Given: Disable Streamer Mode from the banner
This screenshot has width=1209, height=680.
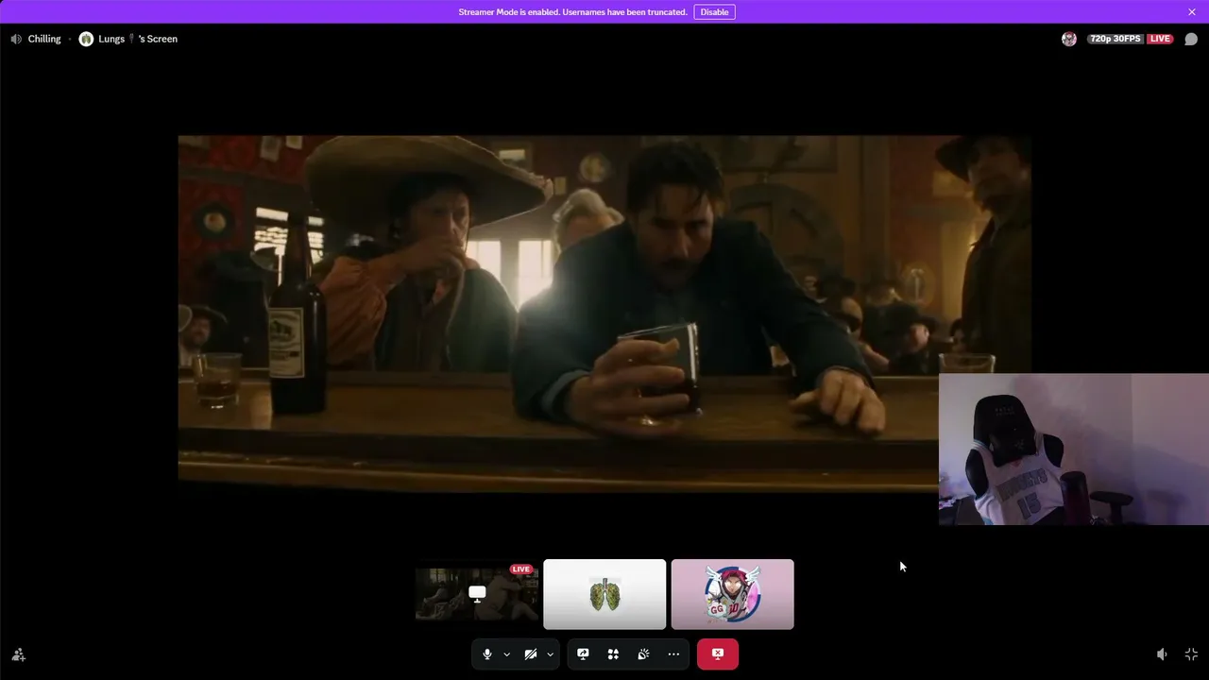Looking at the screenshot, I should [715, 12].
